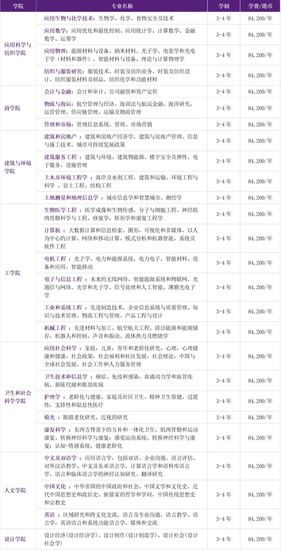Click the tuition fee in 设计学院 row

pyautogui.click(x=260, y=539)
